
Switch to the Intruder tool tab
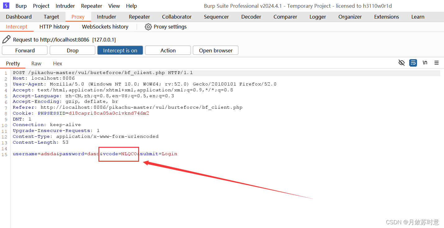pyautogui.click(x=106, y=17)
